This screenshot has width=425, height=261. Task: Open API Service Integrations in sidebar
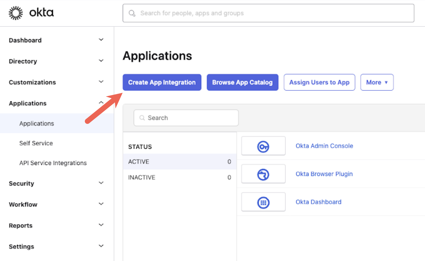53,163
